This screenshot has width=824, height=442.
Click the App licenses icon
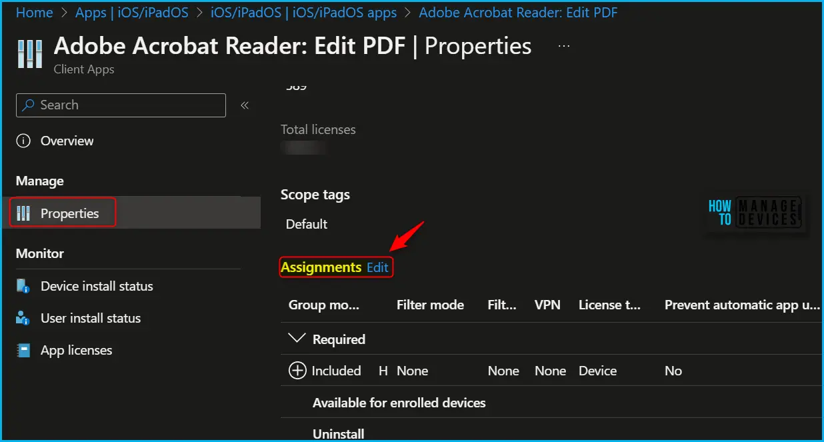click(x=24, y=351)
